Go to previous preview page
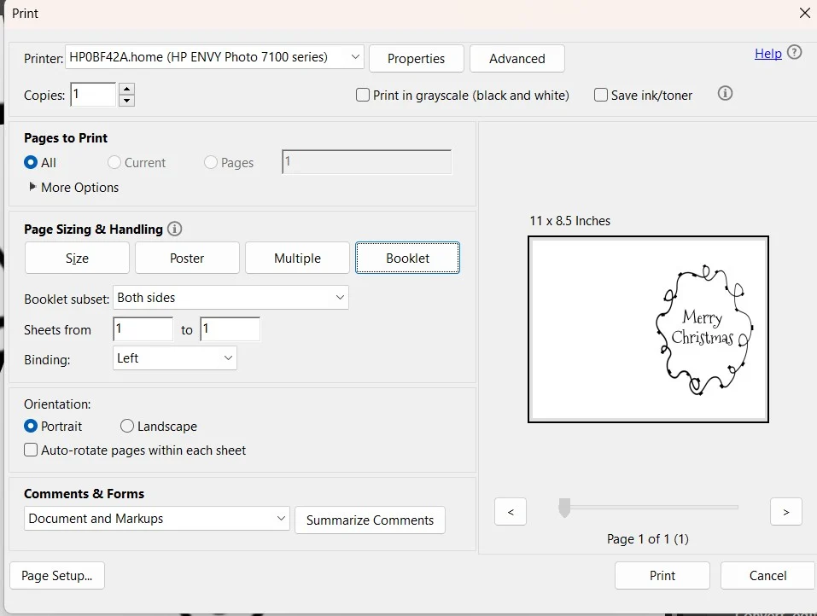Screen dimensions: 817x616 click(x=511, y=512)
